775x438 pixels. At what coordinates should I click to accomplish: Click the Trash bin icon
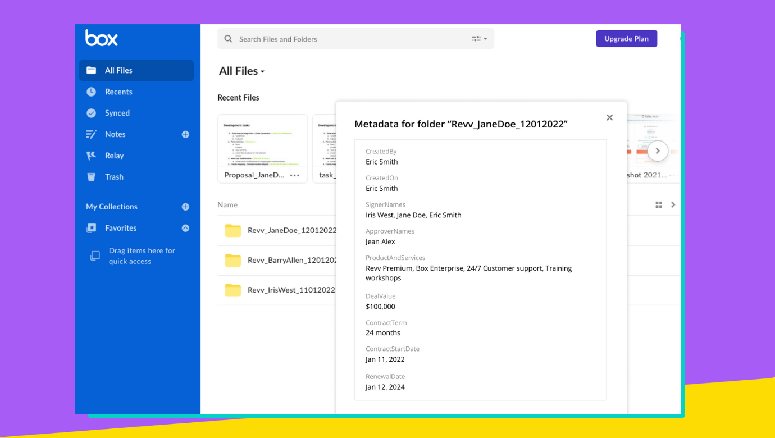[91, 177]
